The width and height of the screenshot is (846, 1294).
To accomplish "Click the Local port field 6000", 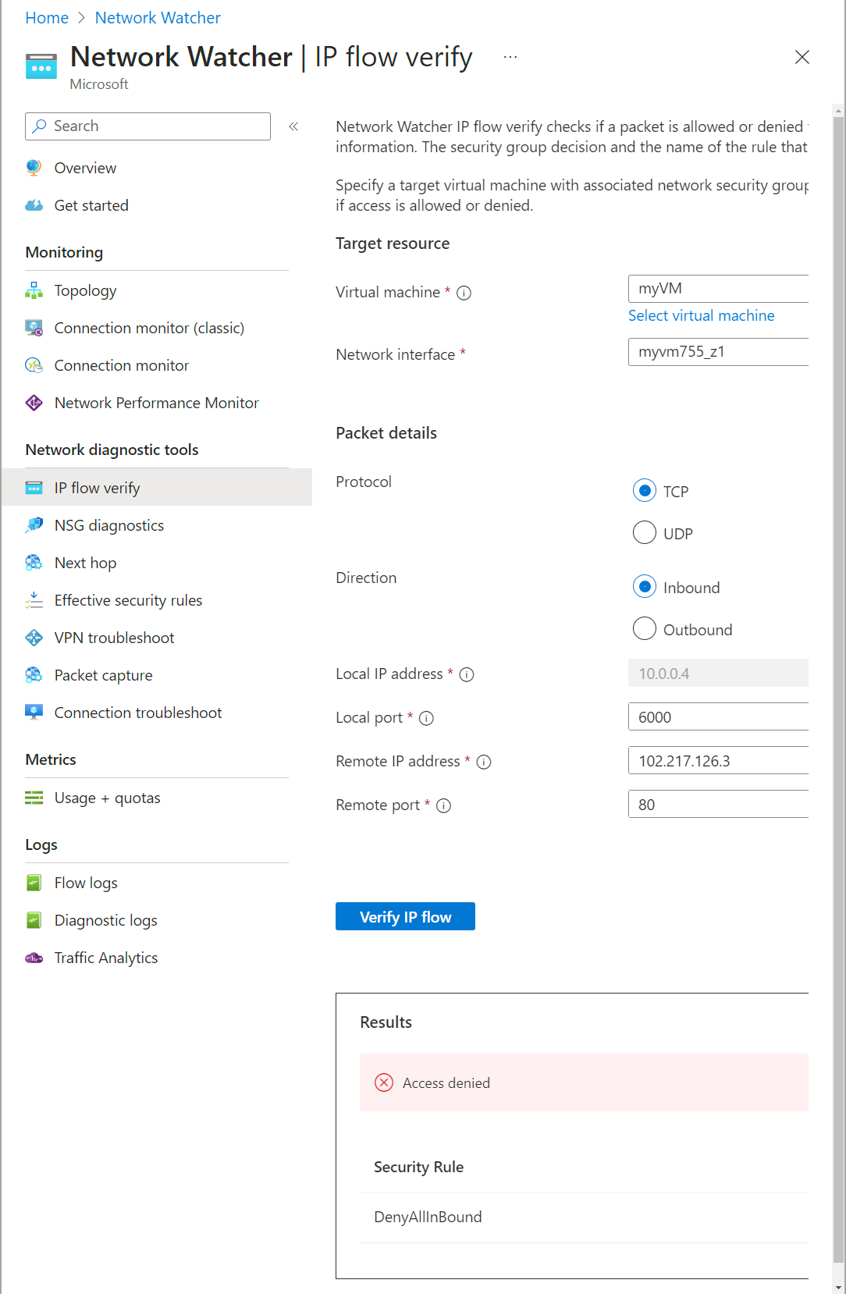I will [718, 717].
